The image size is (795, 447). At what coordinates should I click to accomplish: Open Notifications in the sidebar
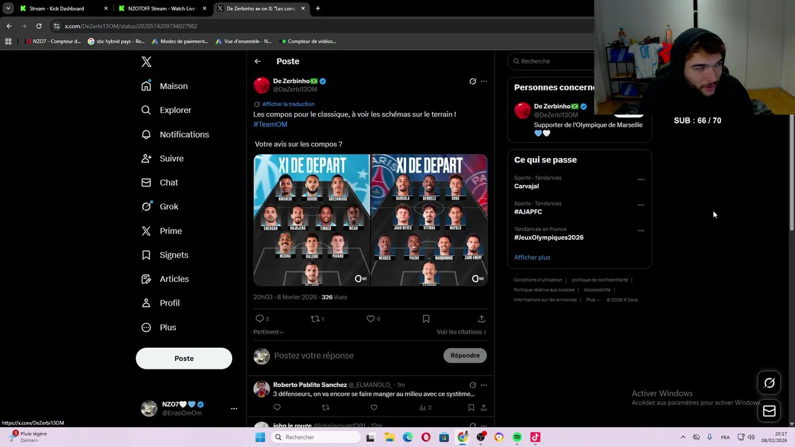tap(175, 134)
